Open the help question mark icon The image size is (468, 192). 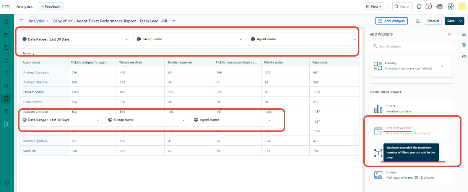coord(429,6)
